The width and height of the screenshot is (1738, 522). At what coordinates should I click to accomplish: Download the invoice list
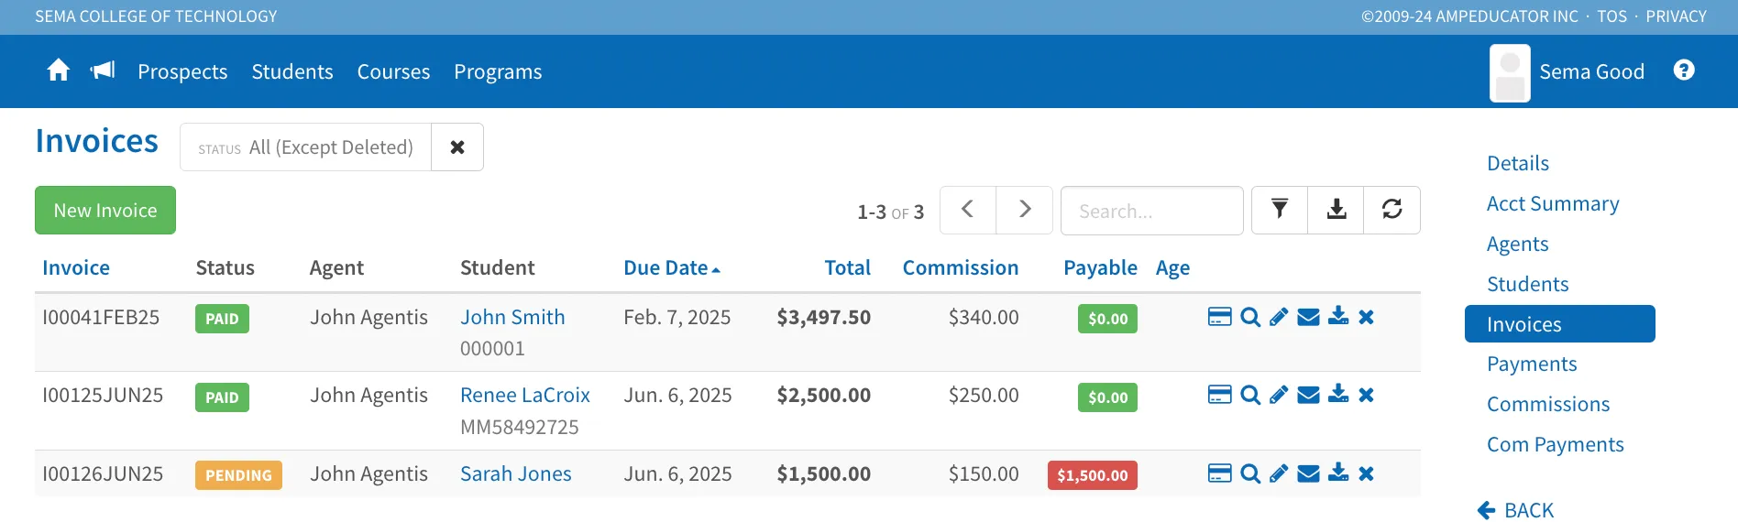pyautogui.click(x=1336, y=210)
